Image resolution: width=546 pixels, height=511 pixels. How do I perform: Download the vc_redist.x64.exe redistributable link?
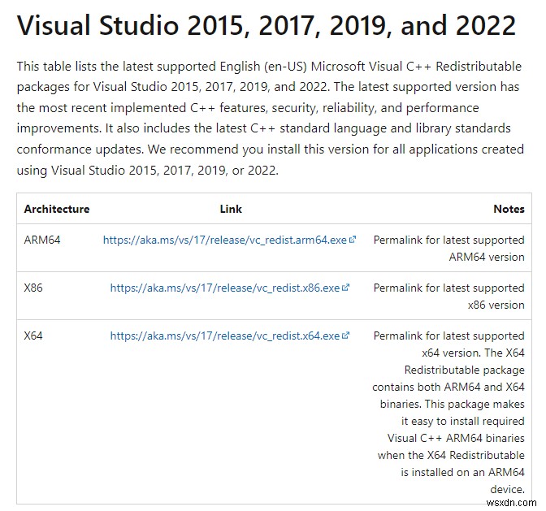(225, 336)
